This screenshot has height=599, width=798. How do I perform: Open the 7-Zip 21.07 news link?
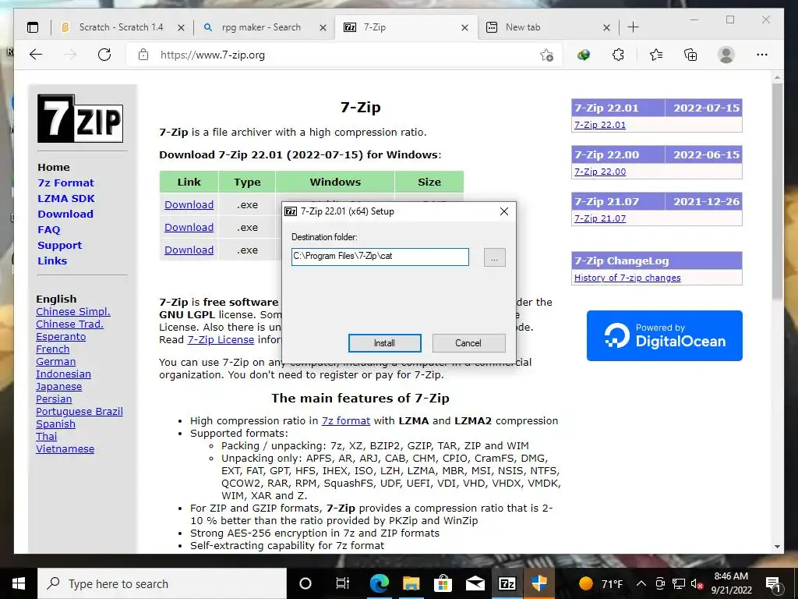click(x=600, y=218)
